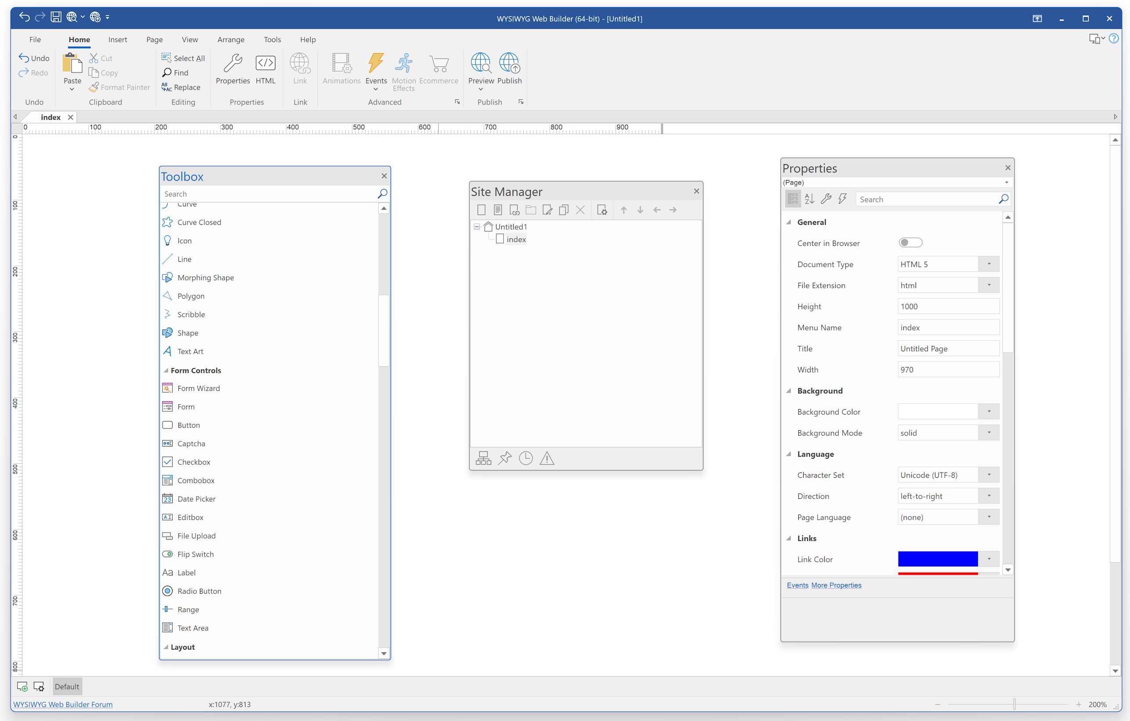Click the external link page icon in Site Manager
Viewport: 1130px width, 721px height.
514,210
